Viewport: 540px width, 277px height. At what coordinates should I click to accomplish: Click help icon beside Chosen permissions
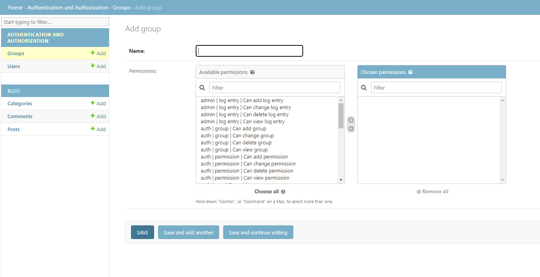[x=410, y=72]
